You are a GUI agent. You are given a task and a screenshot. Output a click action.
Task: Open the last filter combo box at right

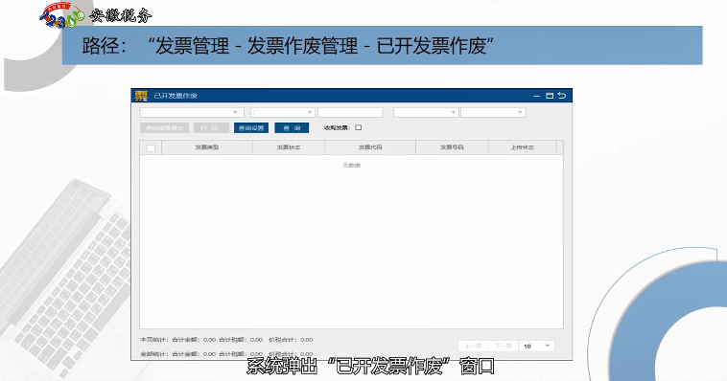[x=493, y=113]
